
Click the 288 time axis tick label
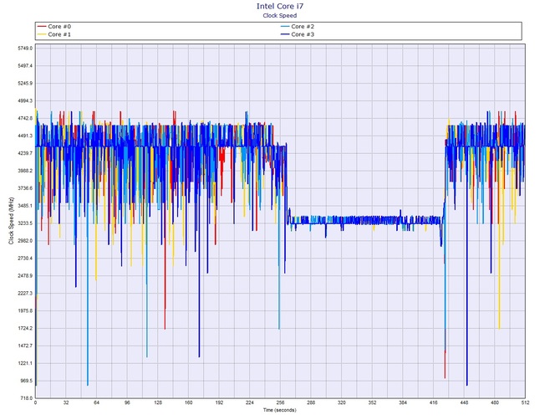tap(311, 402)
